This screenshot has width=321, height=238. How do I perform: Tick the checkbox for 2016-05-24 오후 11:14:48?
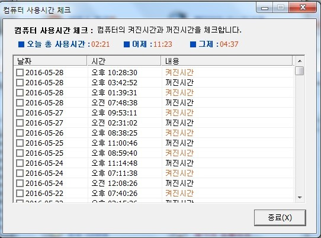point(20,163)
